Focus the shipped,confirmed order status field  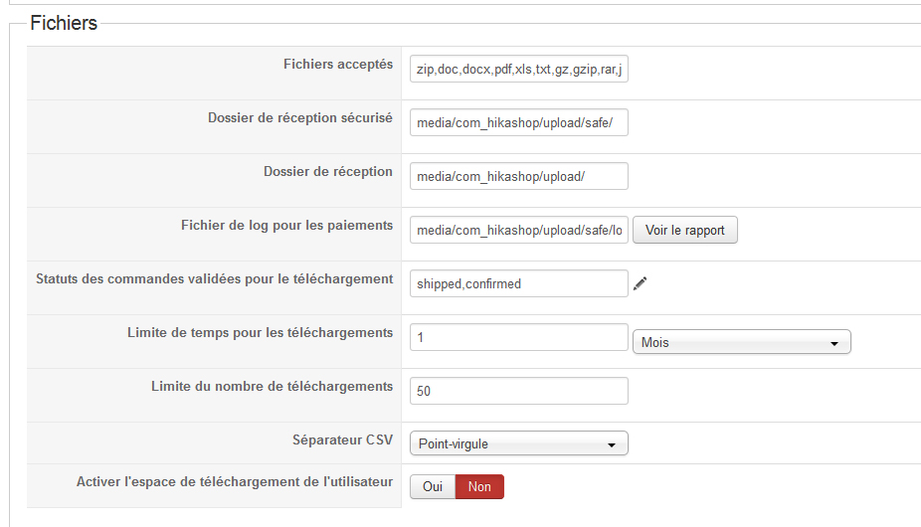518,283
